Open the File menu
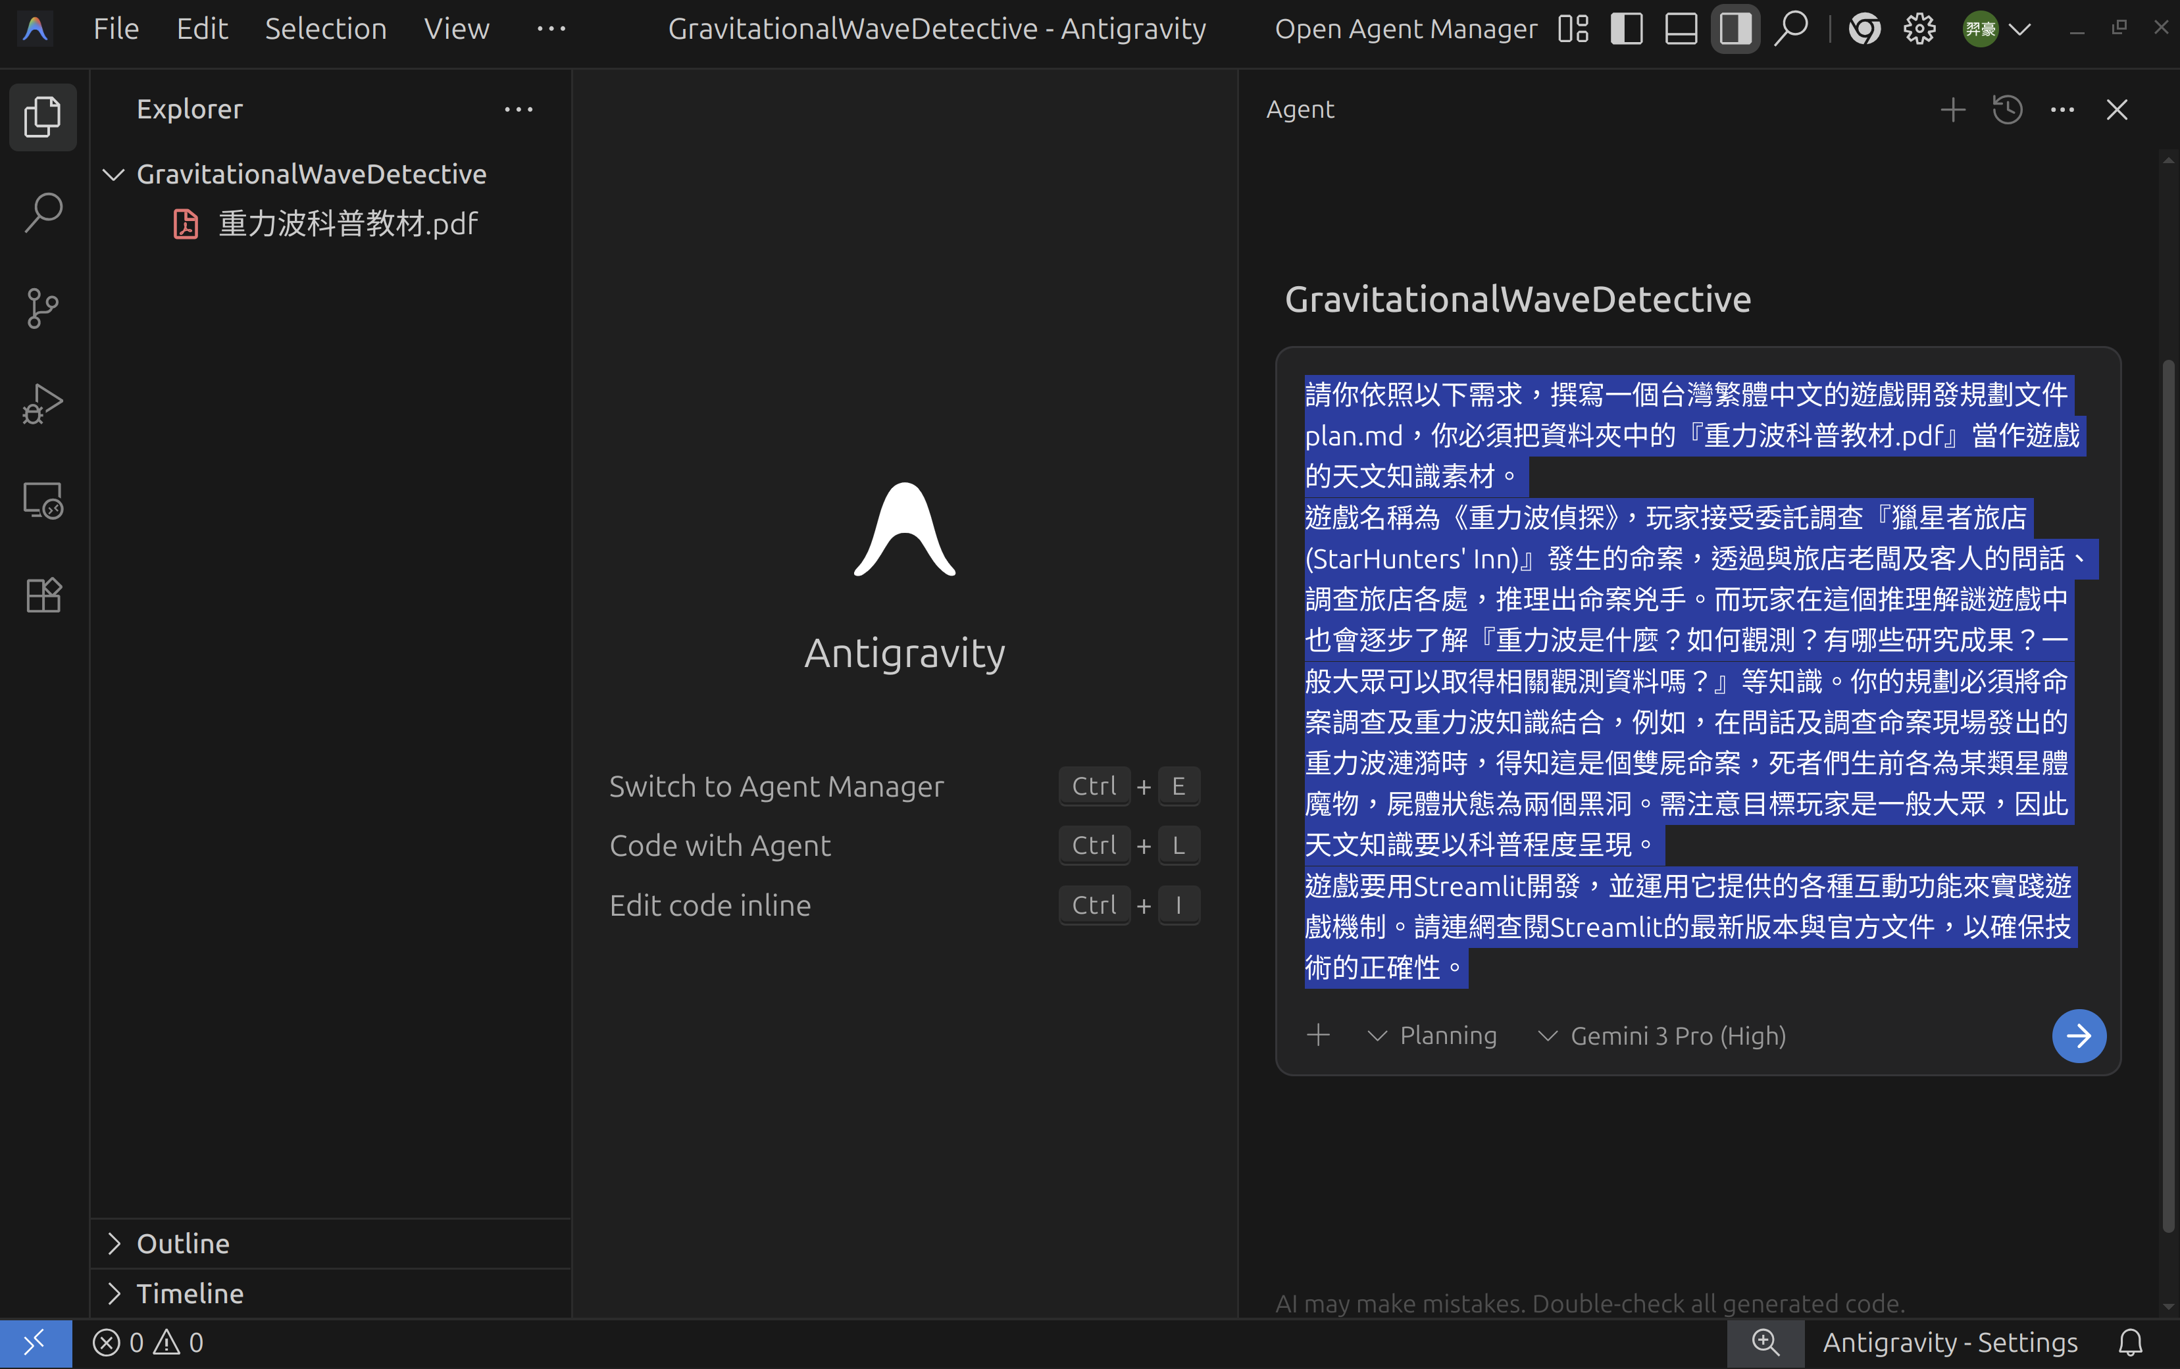This screenshot has width=2180, height=1369. pos(116,29)
